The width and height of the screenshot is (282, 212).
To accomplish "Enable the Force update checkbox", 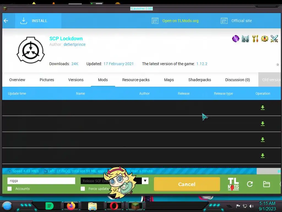I will [83, 189].
